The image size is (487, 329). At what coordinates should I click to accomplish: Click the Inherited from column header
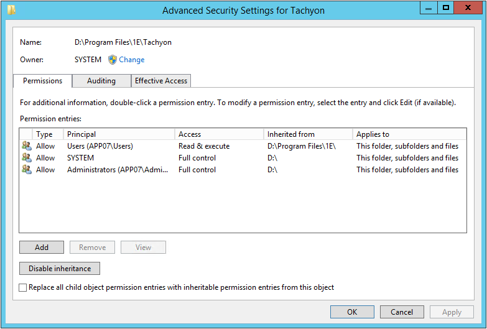[308, 134]
